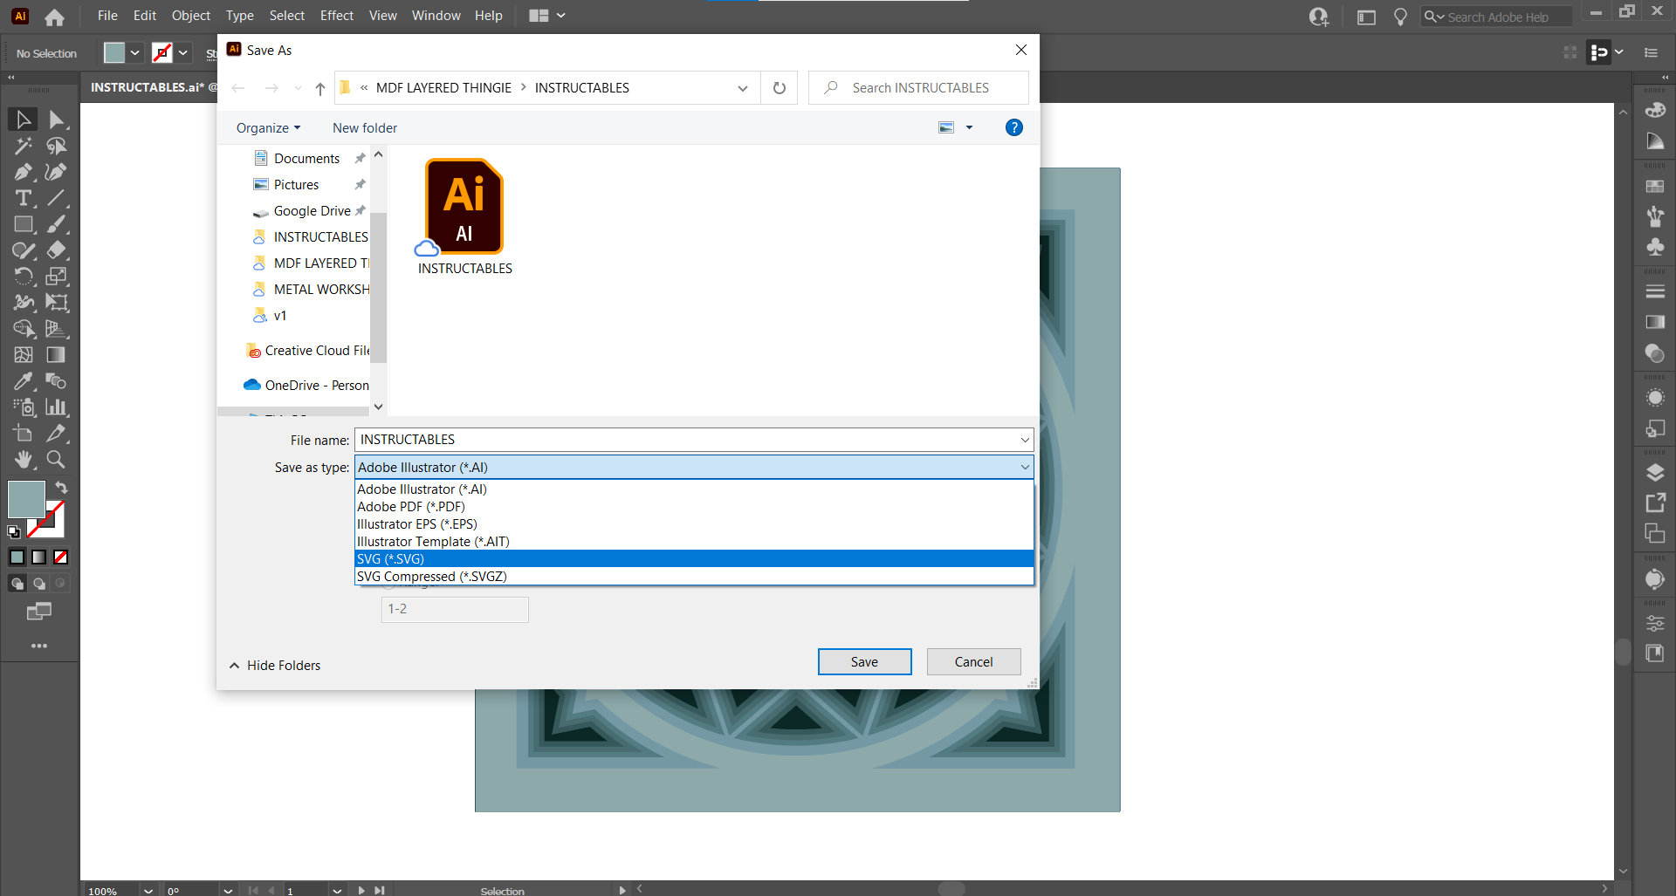Open the Object menu
Screen dimensions: 1676x896
click(x=191, y=16)
